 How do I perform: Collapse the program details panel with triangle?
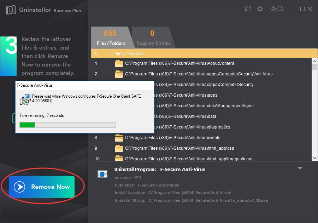[300, 168]
